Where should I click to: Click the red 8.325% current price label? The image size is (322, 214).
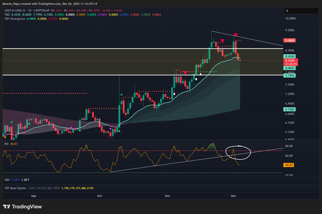tap(290, 60)
